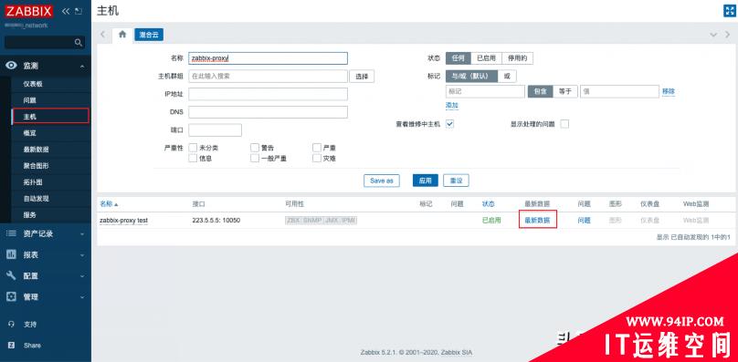Image resolution: width=738 pixels, height=362 pixels.
Task: Click the 资产记录 list icon
Action: 11,233
